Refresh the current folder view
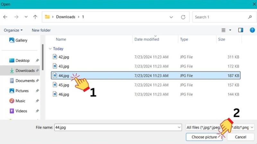The width and height of the screenshot is (257, 144). pos(183,17)
